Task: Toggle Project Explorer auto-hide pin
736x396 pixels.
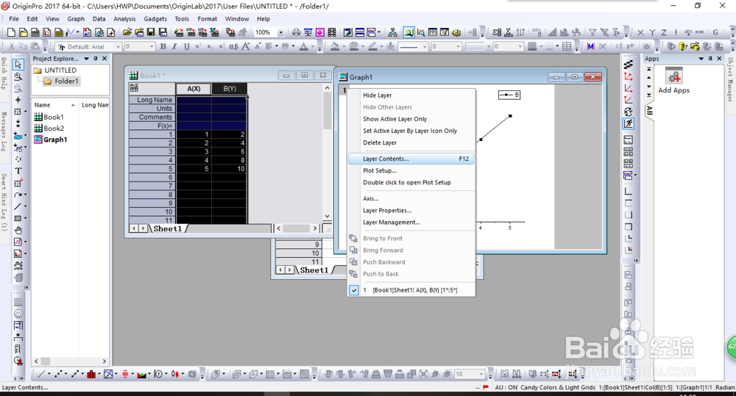Action: 96,59
